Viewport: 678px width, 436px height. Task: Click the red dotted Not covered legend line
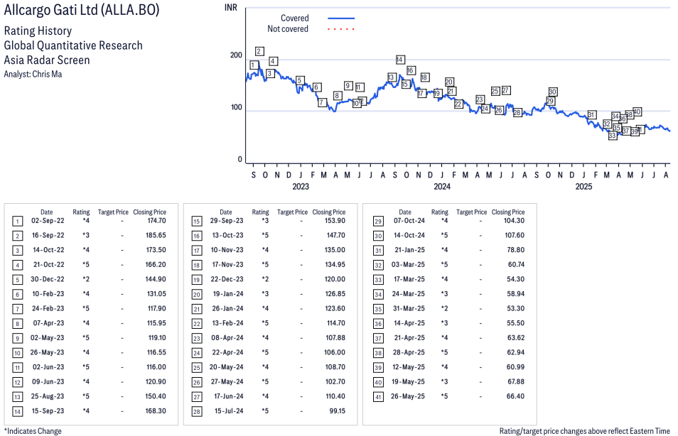[341, 29]
